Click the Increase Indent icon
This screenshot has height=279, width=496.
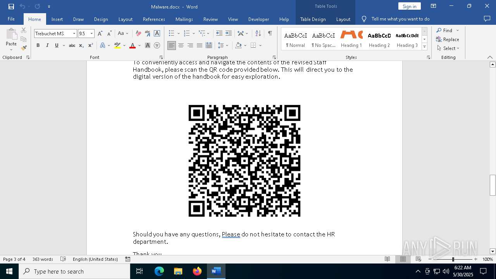[229, 34]
